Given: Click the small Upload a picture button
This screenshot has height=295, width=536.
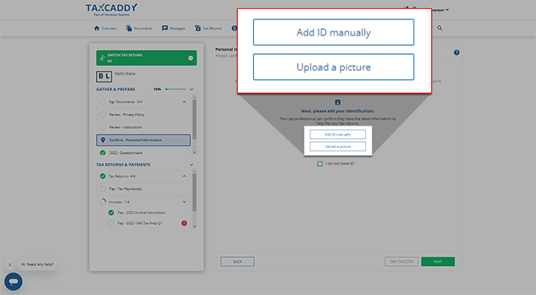Looking at the screenshot, I should (x=338, y=147).
